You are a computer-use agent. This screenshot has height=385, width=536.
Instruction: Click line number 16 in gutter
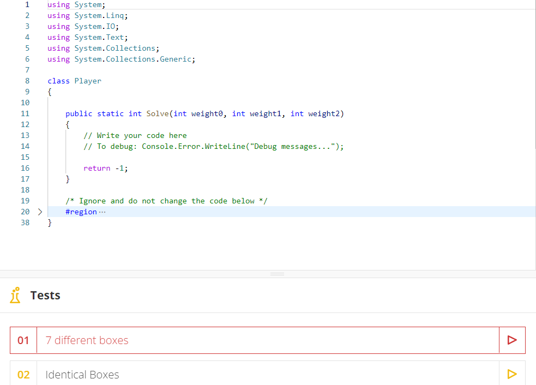(x=25, y=168)
